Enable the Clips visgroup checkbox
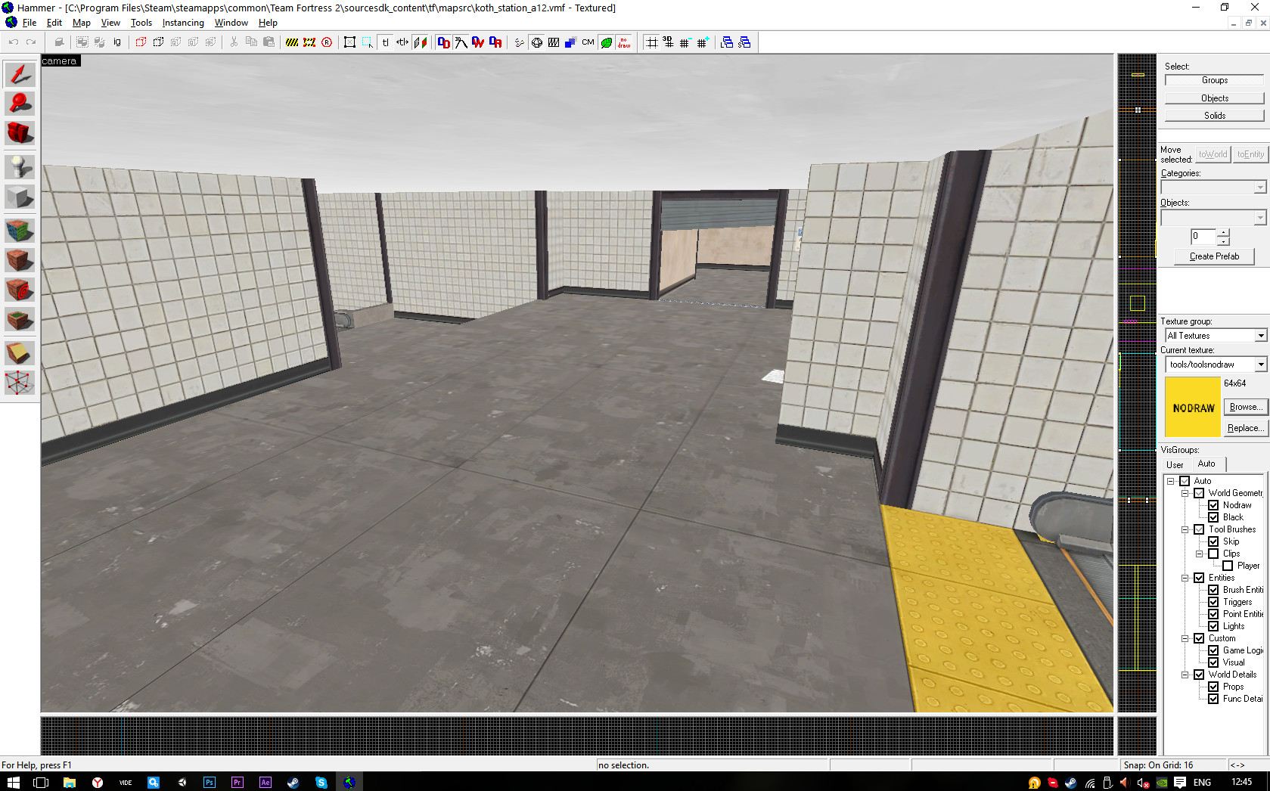The width and height of the screenshot is (1270, 791). point(1213,554)
